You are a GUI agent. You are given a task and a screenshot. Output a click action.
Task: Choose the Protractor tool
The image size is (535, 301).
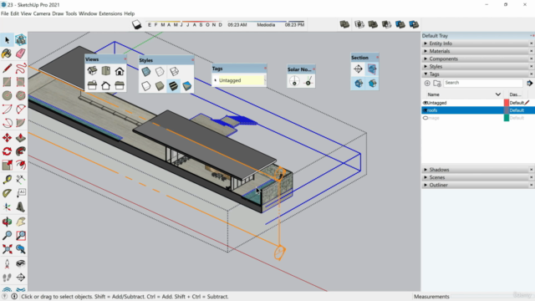[7, 193]
